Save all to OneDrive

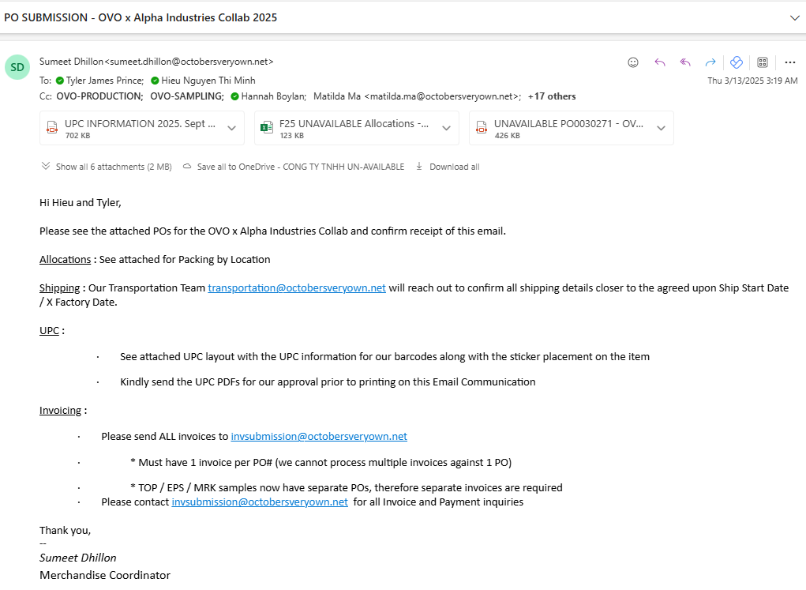pyautogui.click(x=294, y=167)
